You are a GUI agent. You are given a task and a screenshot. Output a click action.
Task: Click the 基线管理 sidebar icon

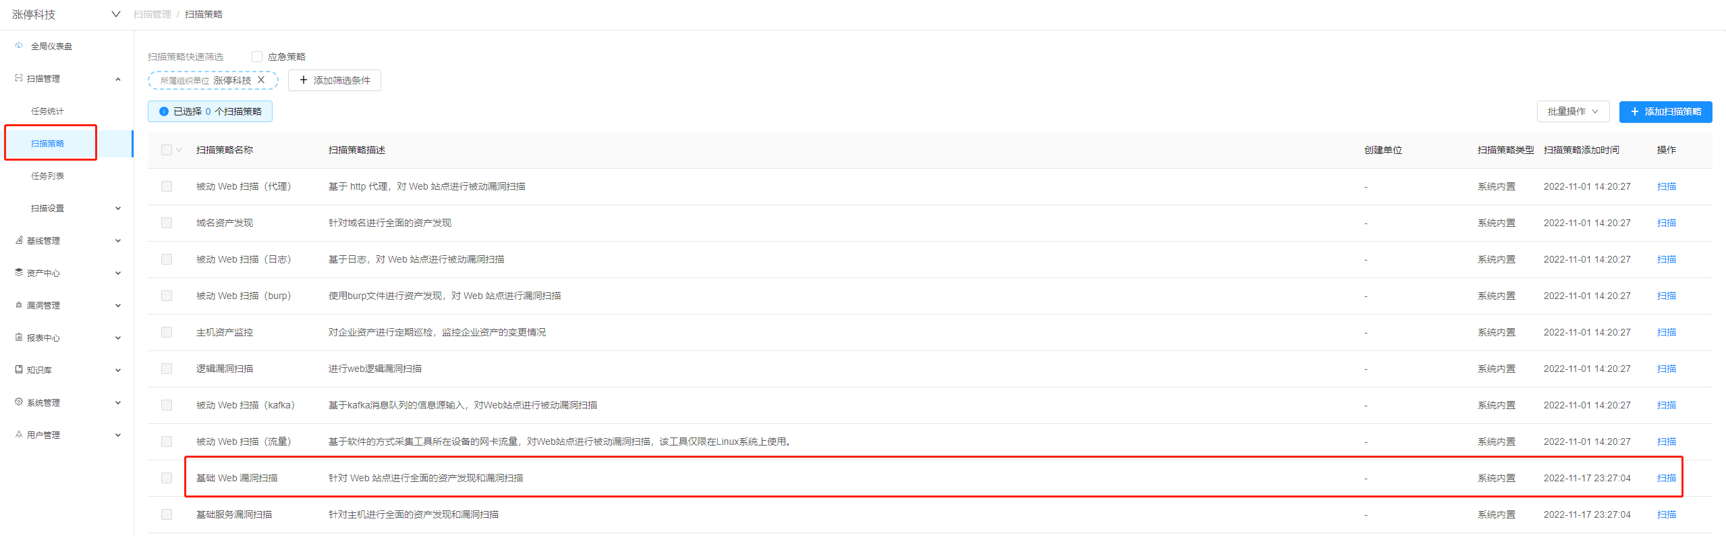point(19,240)
